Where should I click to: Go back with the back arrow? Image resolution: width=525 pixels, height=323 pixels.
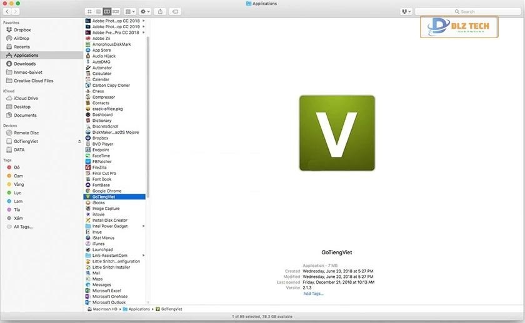coord(7,12)
